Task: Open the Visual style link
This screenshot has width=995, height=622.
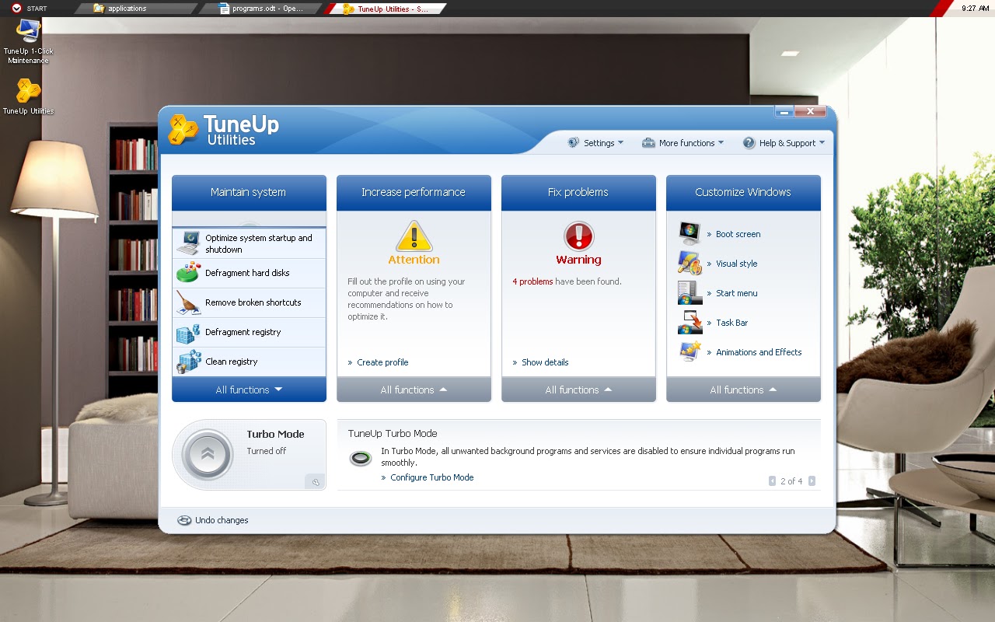Action: point(736,264)
